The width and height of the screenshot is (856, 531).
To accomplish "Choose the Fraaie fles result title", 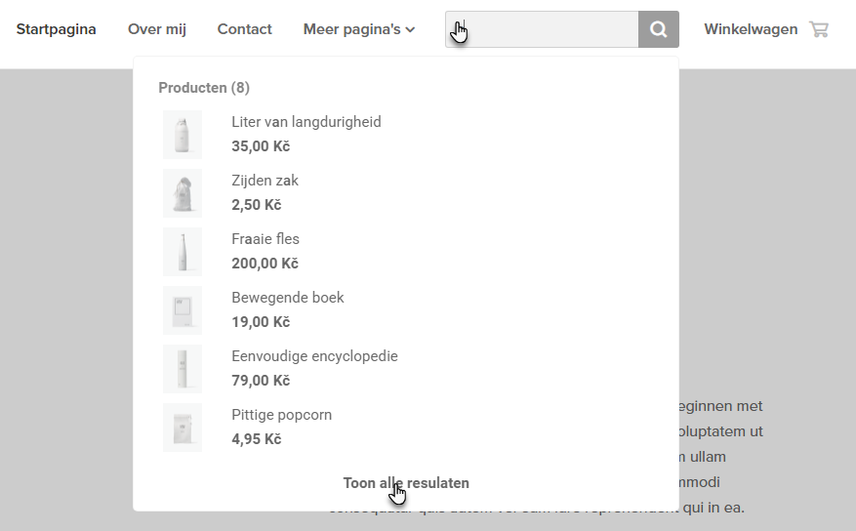I will pyautogui.click(x=265, y=239).
